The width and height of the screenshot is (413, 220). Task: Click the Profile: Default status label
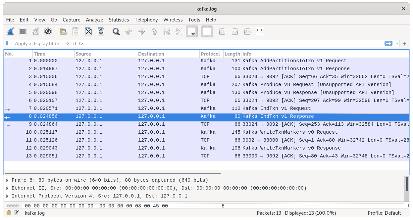[384, 213]
